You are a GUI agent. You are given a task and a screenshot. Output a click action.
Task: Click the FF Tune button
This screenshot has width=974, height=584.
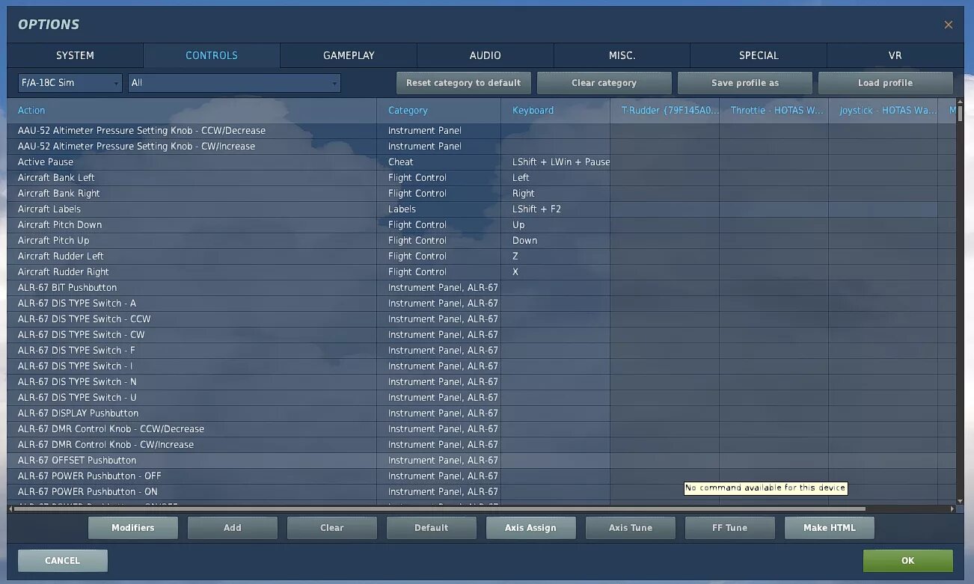pyautogui.click(x=729, y=527)
